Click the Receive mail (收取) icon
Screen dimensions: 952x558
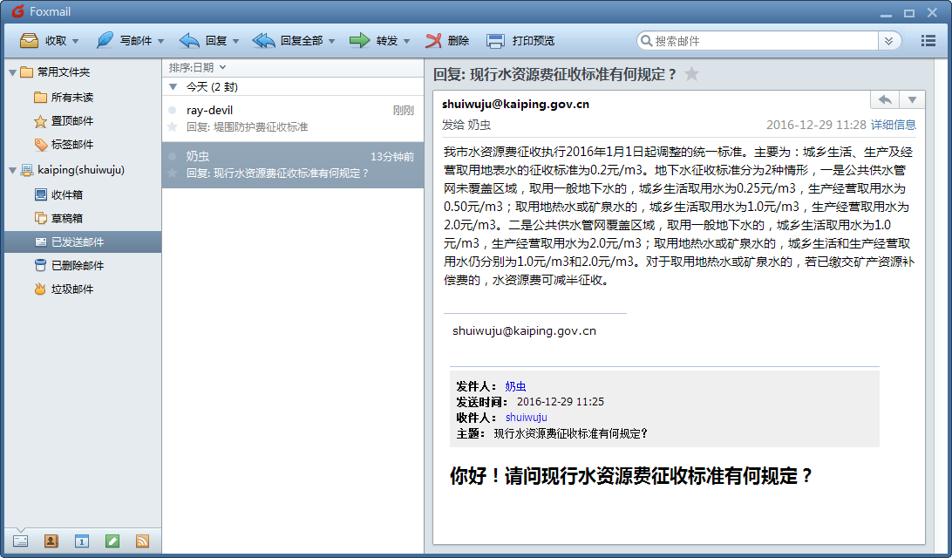coord(29,41)
